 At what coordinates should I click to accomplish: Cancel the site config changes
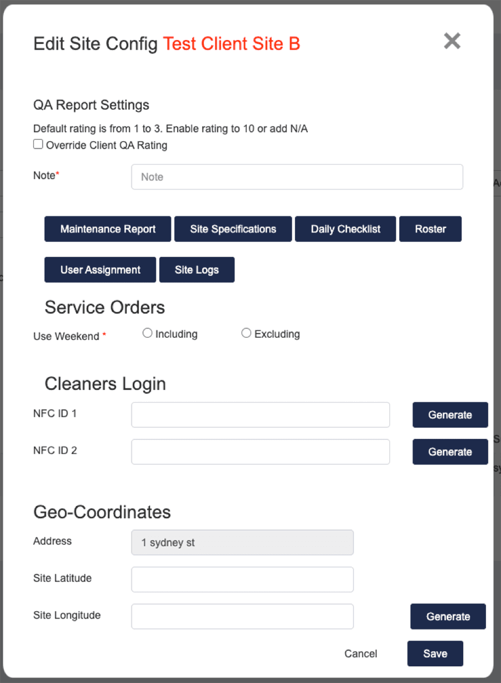coord(361,653)
